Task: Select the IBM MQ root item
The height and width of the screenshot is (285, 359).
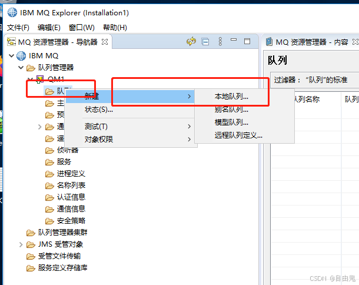Action: tap(44, 56)
